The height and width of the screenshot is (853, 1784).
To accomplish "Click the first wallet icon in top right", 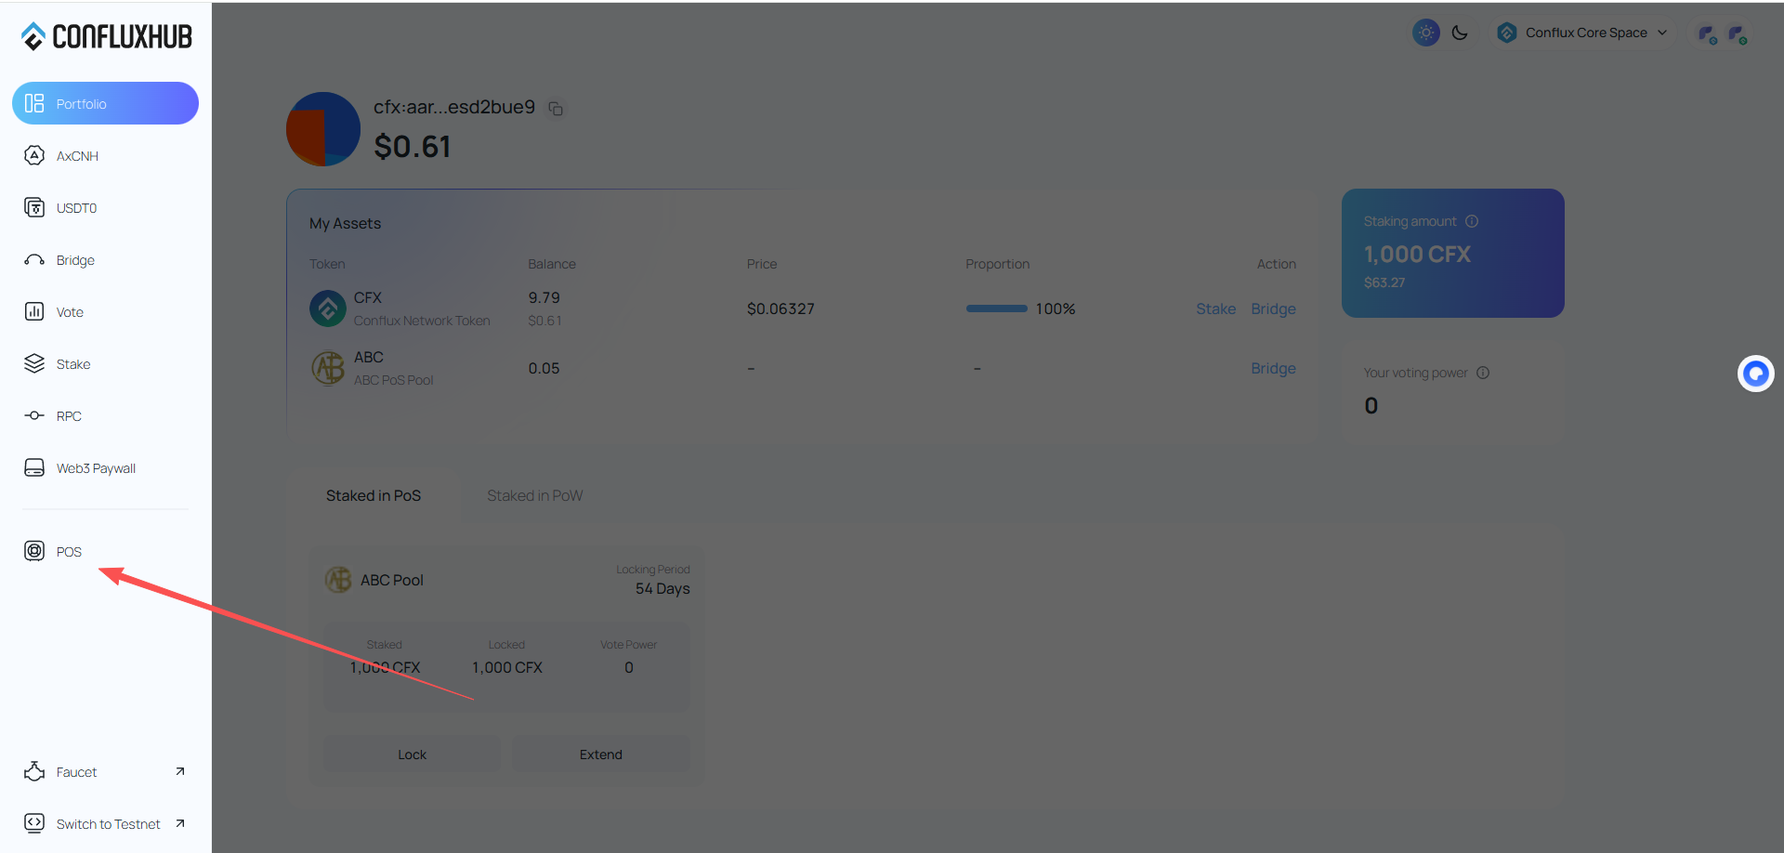I will [x=1707, y=34].
